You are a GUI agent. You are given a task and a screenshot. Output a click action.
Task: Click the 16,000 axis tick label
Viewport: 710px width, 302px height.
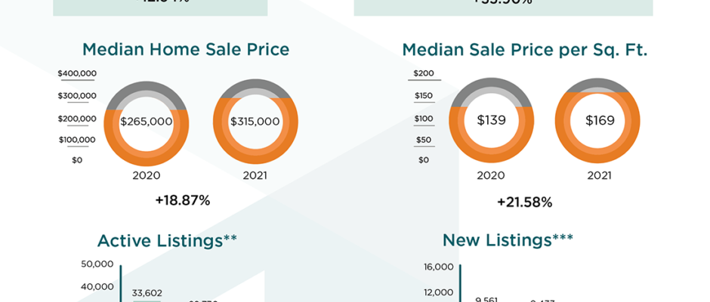click(438, 267)
